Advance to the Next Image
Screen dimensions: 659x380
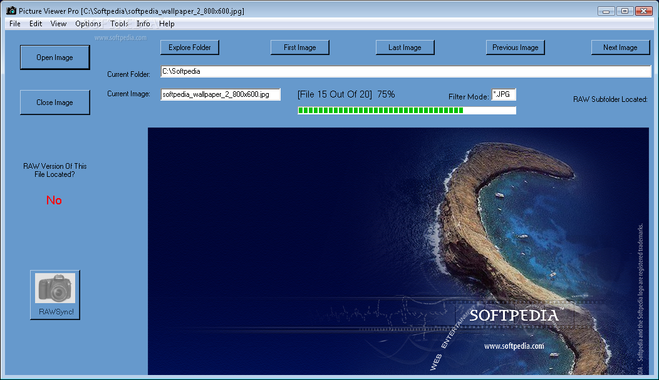click(x=620, y=47)
